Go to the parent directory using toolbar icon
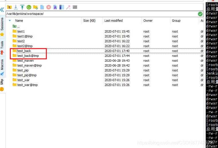The image size is (218, 148). [x=9, y=7]
